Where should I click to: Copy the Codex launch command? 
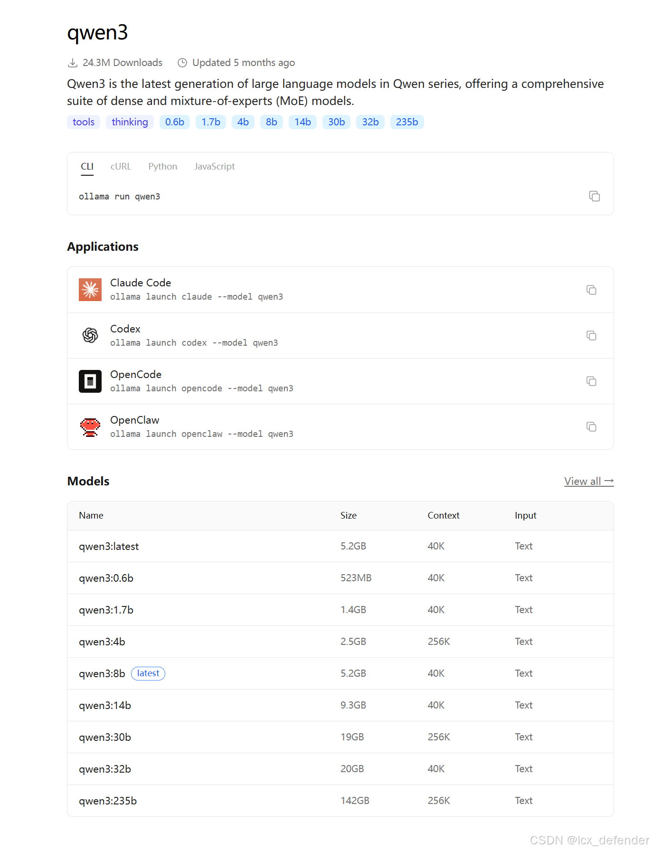point(591,335)
